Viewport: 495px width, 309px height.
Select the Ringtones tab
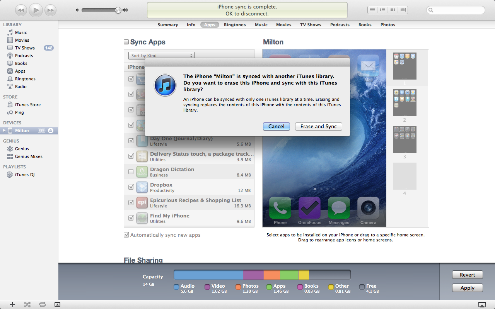[235, 25]
